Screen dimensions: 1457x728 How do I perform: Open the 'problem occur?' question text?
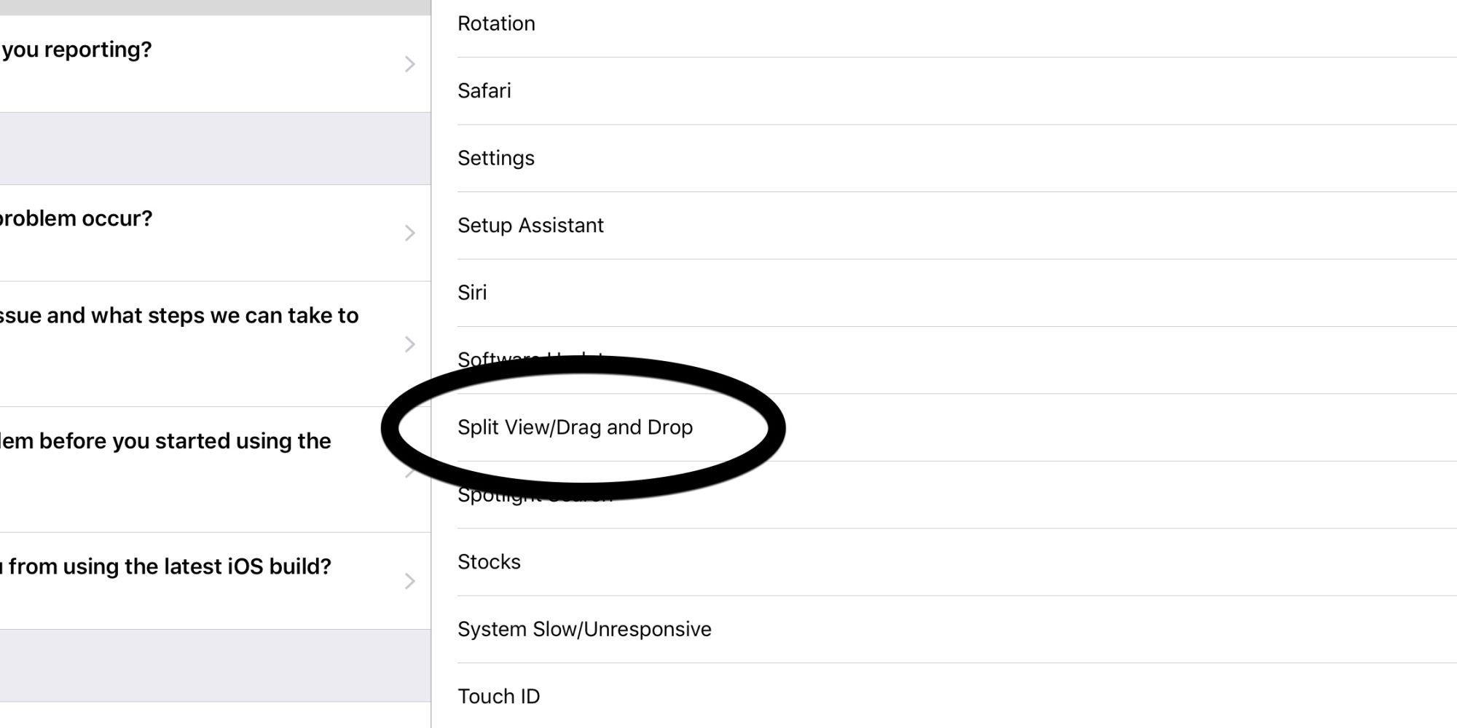tap(76, 218)
